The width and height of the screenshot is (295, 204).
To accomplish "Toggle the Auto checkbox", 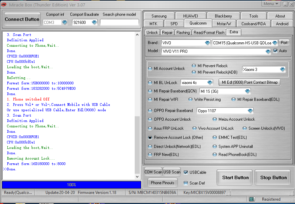I will [x=275, y=51].
